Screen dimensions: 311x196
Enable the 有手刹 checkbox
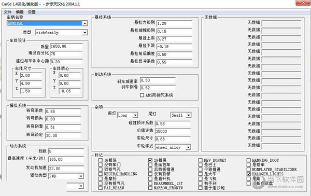pyautogui.click(x=200, y=184)
